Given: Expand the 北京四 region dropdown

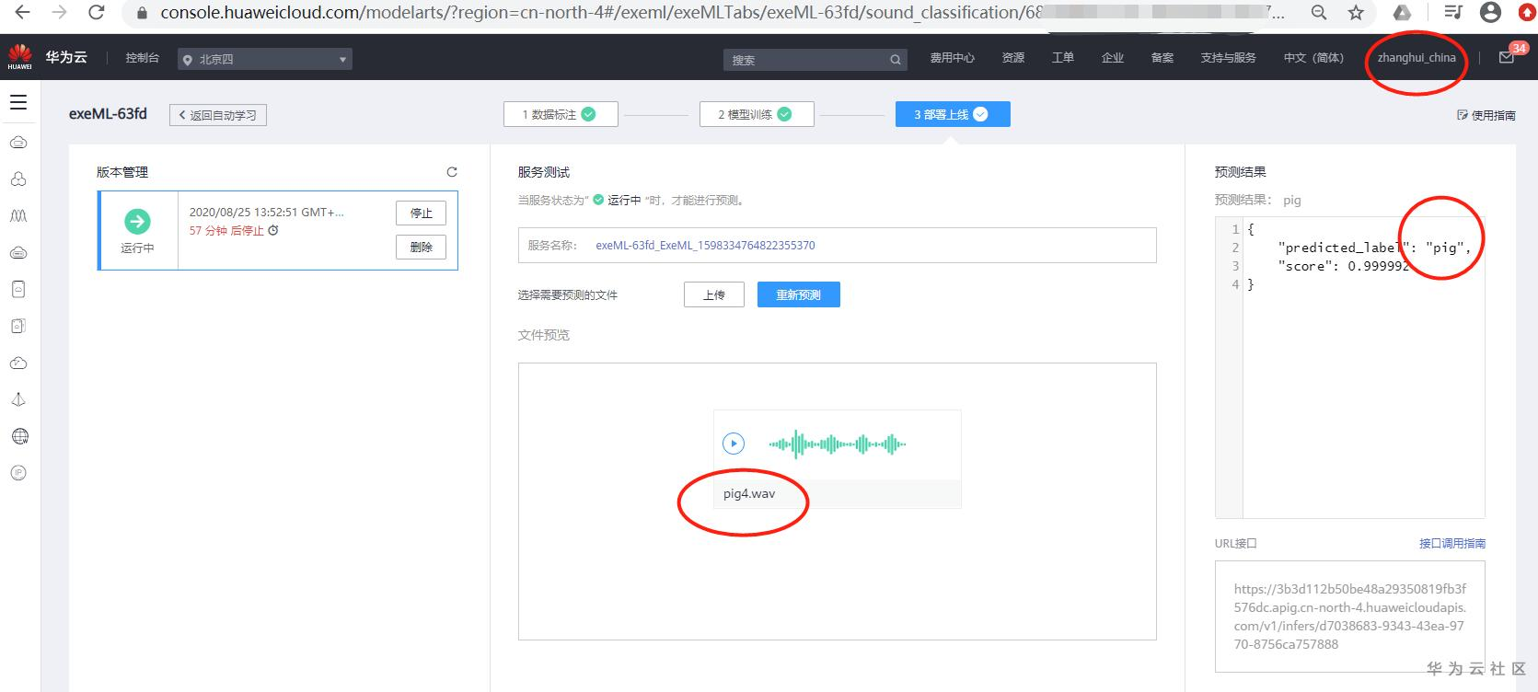Looking at the screenshot, I should click(265, 59).
